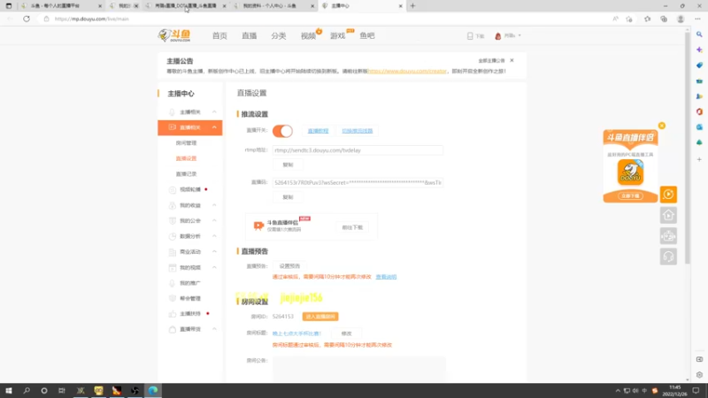
Task: Click the 房间公告 text area
Action: (359, 369)
